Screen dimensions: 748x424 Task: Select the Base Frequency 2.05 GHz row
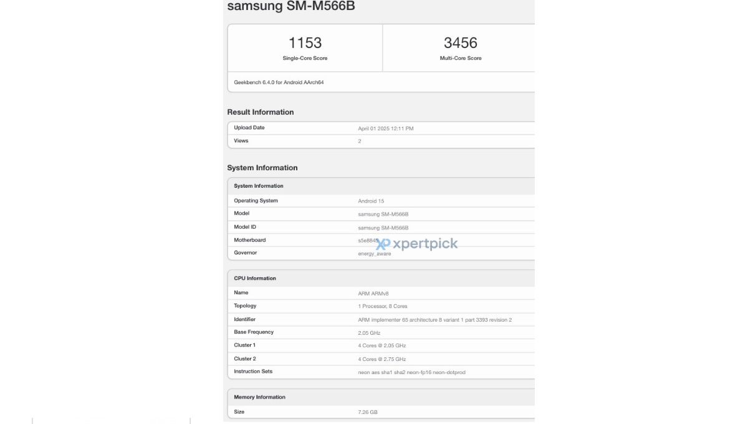(380, 332)
